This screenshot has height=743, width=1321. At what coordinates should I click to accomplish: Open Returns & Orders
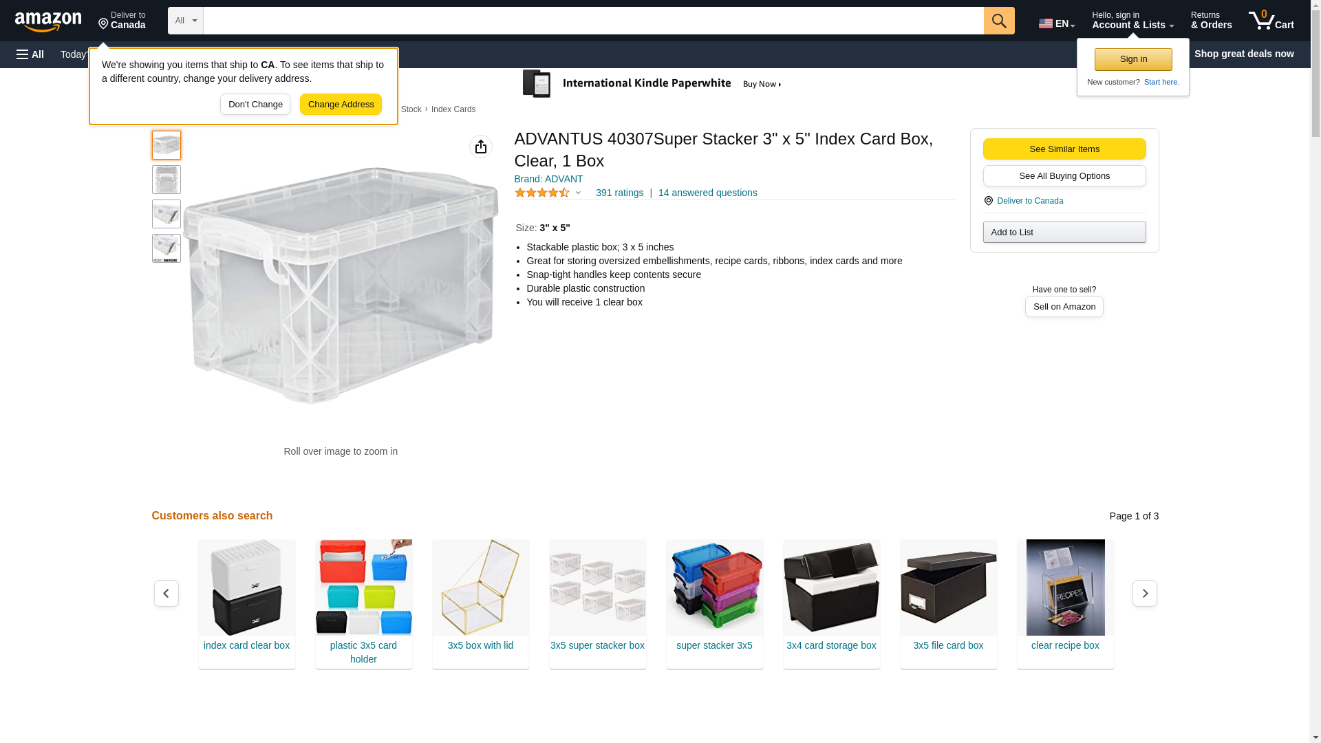pos(1212,21)
